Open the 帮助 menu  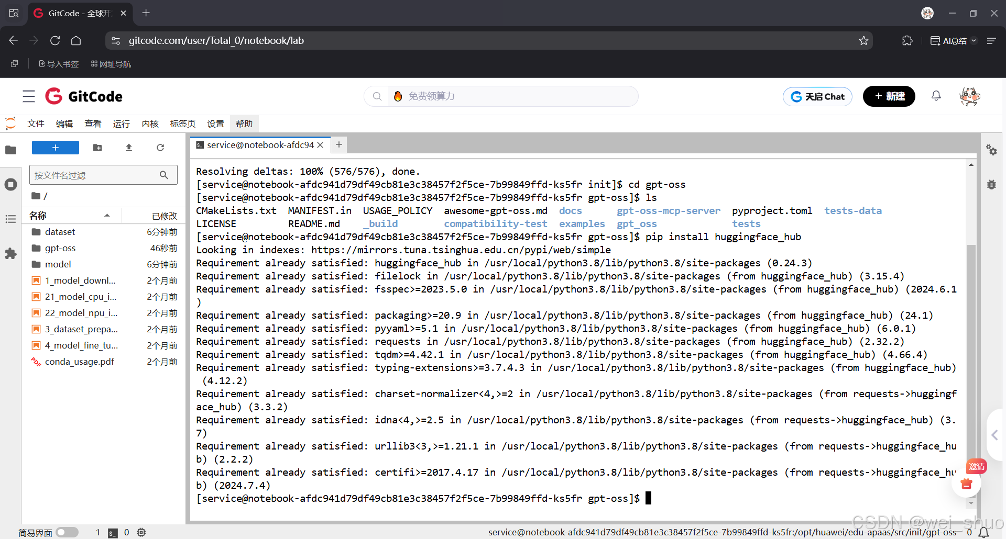click(x=244, y=123)
